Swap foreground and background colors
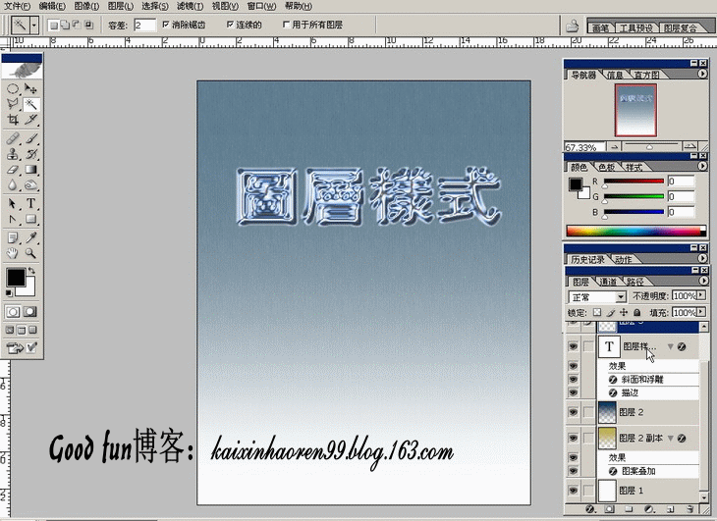This screenshot has height=521, width=717. pyautogui.click(x=31, y=271)
